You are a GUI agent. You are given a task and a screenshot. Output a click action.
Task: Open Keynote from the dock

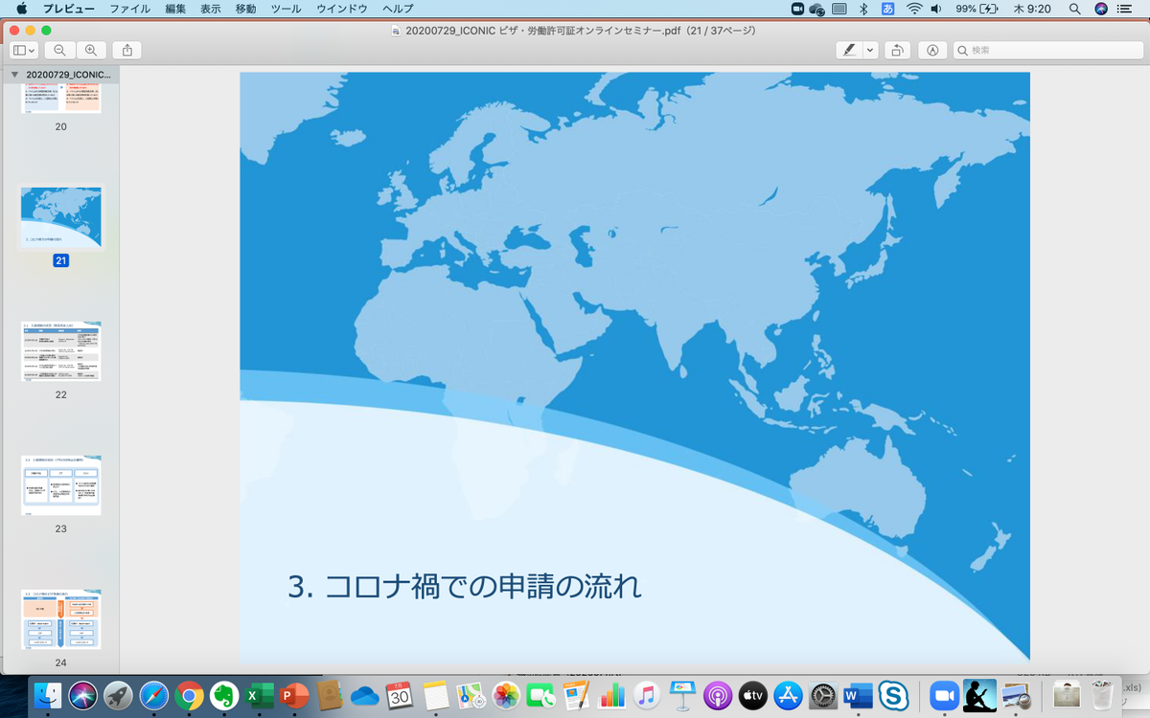click(681, 695)
